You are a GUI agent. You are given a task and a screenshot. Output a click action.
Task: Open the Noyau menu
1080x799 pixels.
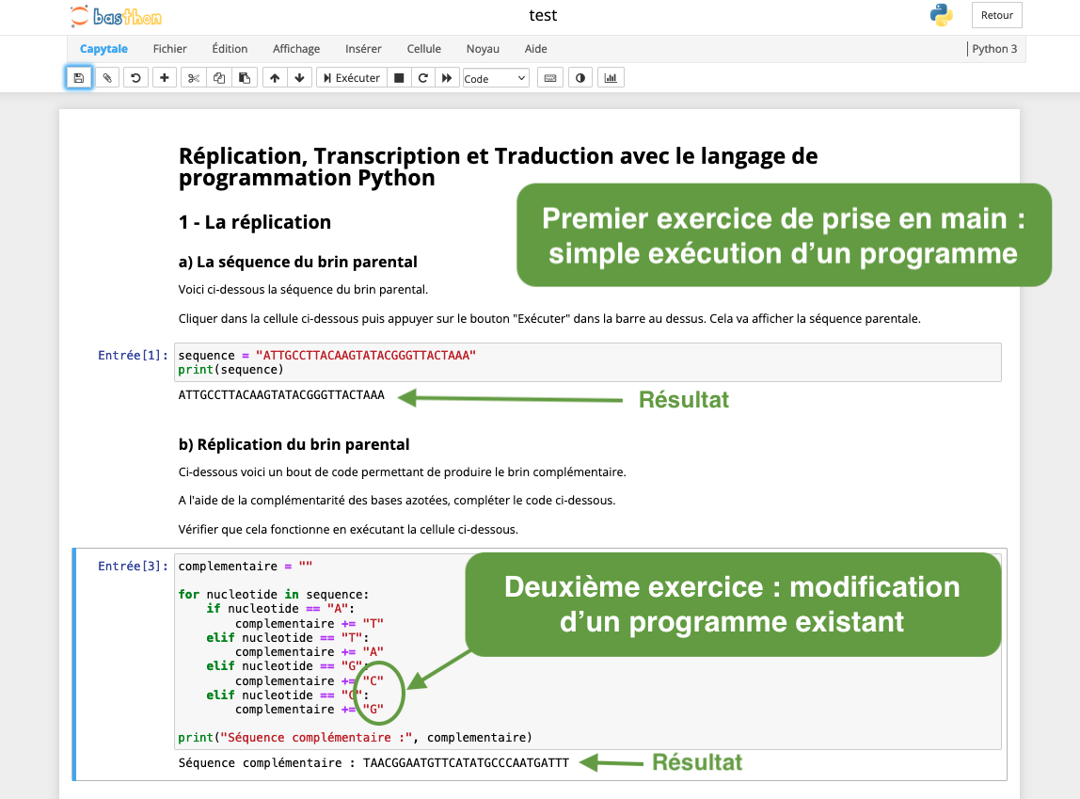483,49
